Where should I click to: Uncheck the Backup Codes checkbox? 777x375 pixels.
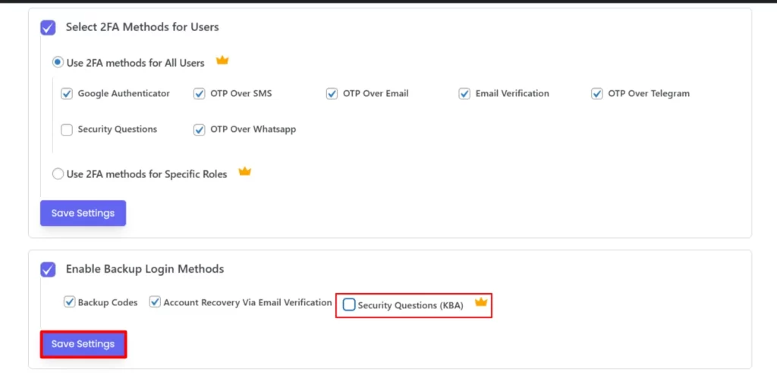(x=70, y=302)
